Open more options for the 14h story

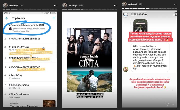pyautogui.click(x=55, y=5)
